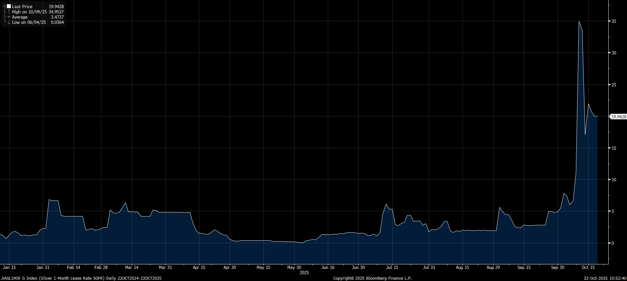This screenshot has width=627, height=281.
Task: Select the Average legend entry
Action: pyautogui.click(x=20, y=17)
